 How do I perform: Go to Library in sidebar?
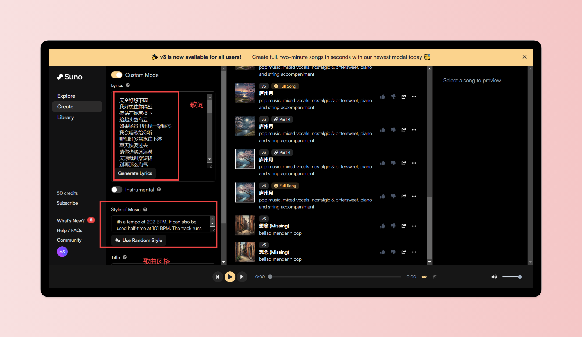pyautogui.click(x=65, y=117)
